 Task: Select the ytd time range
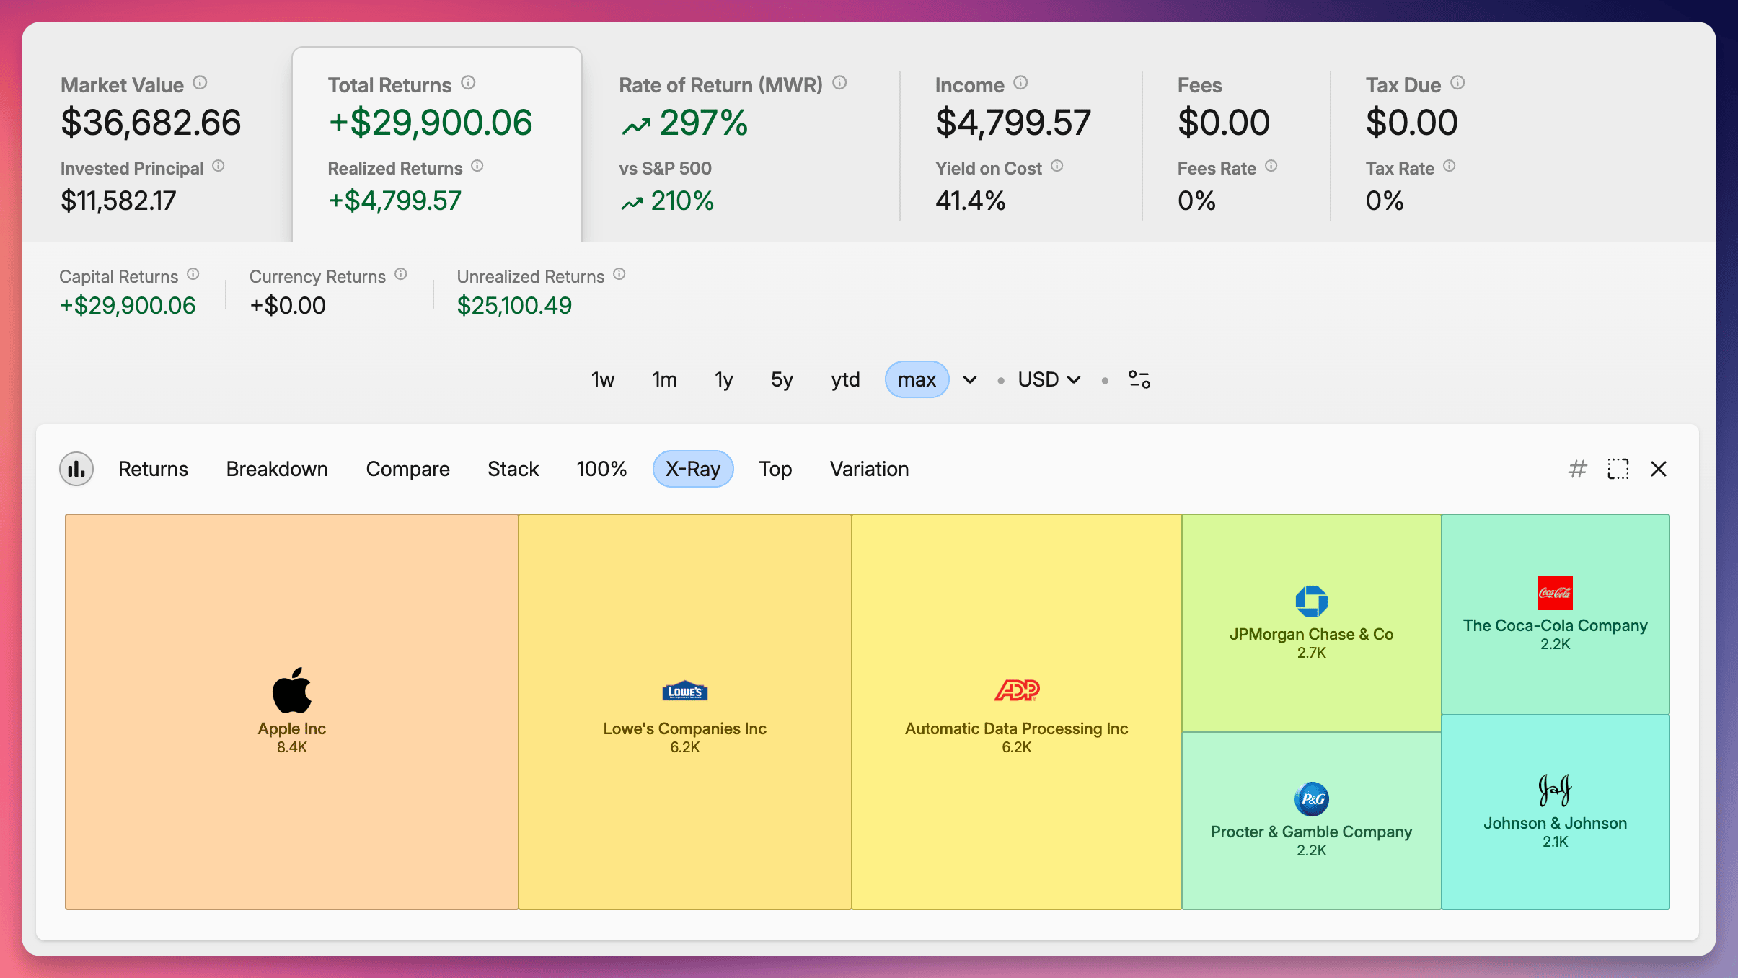coord(845,379)
